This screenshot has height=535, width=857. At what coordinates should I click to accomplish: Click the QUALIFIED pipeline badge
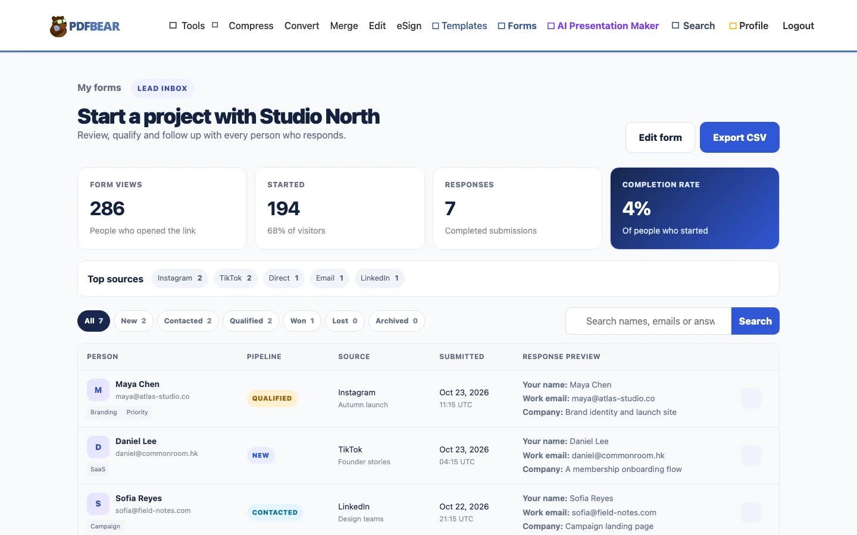(x=272, y=398)
